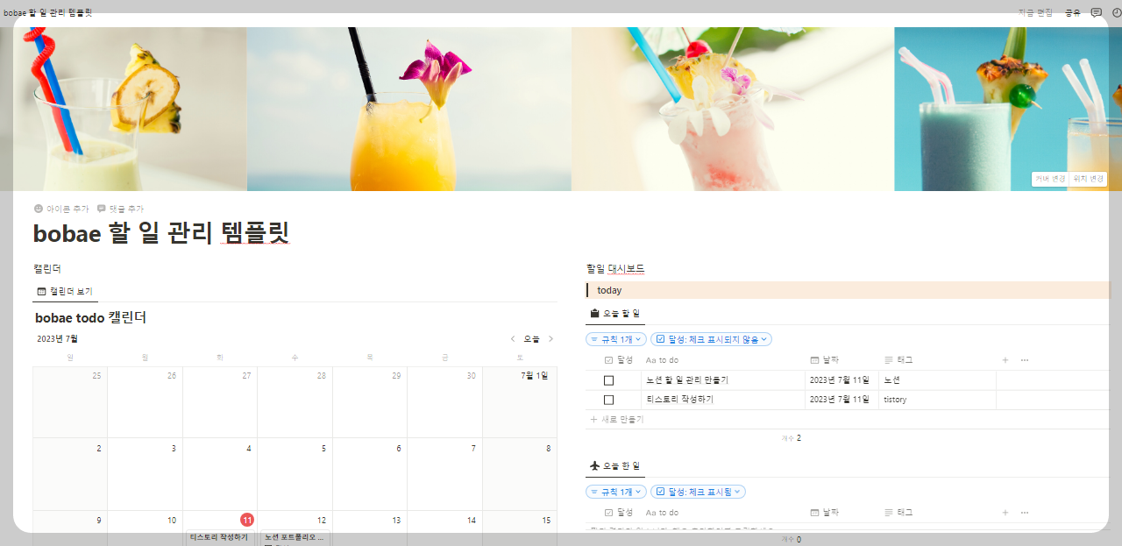The image size is (1122, 546).
Task: Go to next month in calendar
Action: click(x=550, y=339)
